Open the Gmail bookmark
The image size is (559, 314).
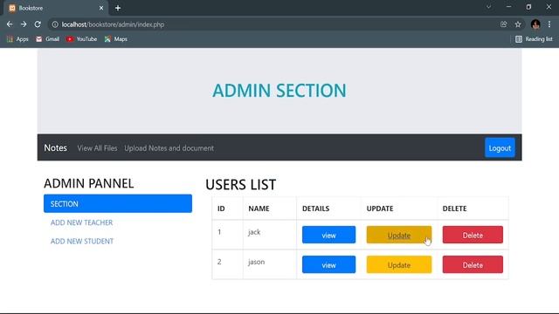48,39
